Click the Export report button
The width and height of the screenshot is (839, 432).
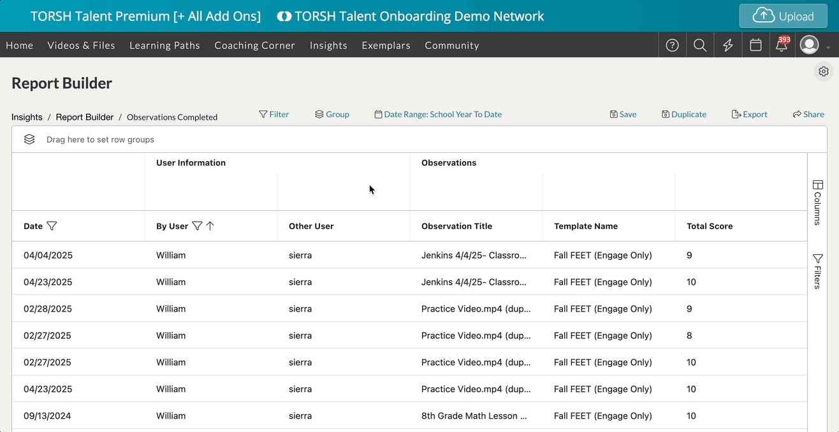(750, 115)
